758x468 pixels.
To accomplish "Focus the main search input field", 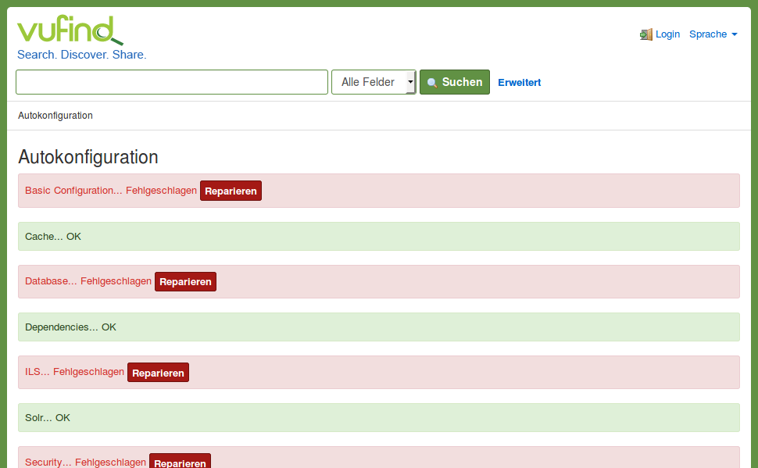I will point(172,82).
